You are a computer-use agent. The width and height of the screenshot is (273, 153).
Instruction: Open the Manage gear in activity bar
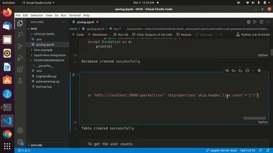coord(20,142)
